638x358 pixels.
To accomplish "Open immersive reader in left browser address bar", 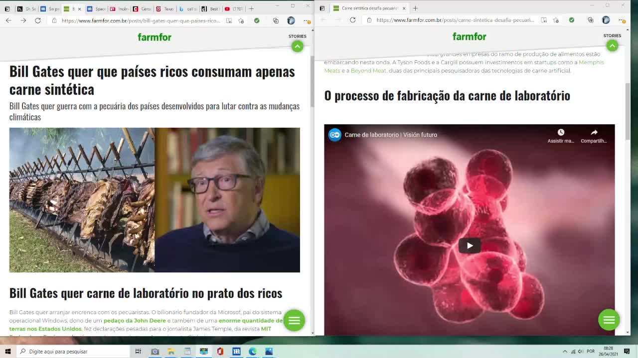I will 229,20.
